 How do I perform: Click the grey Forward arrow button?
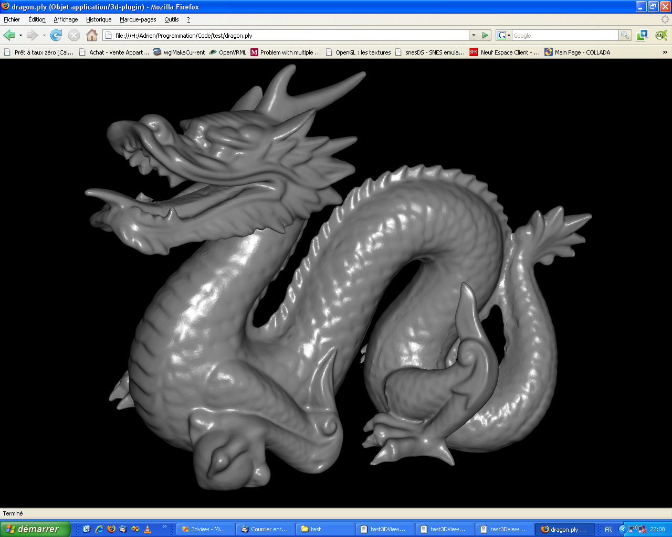[x=33, y=35]
